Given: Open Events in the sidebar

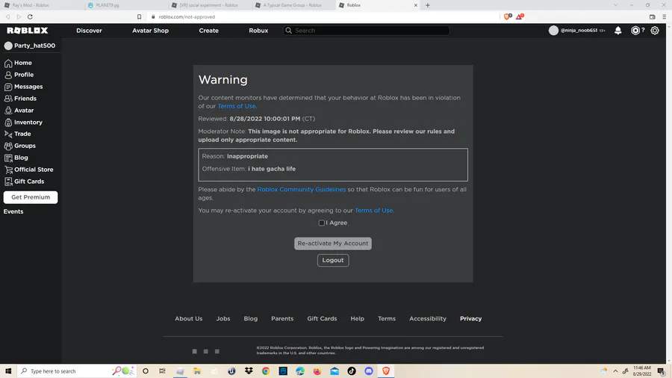Looking at the screenshot, I should 13,211.
